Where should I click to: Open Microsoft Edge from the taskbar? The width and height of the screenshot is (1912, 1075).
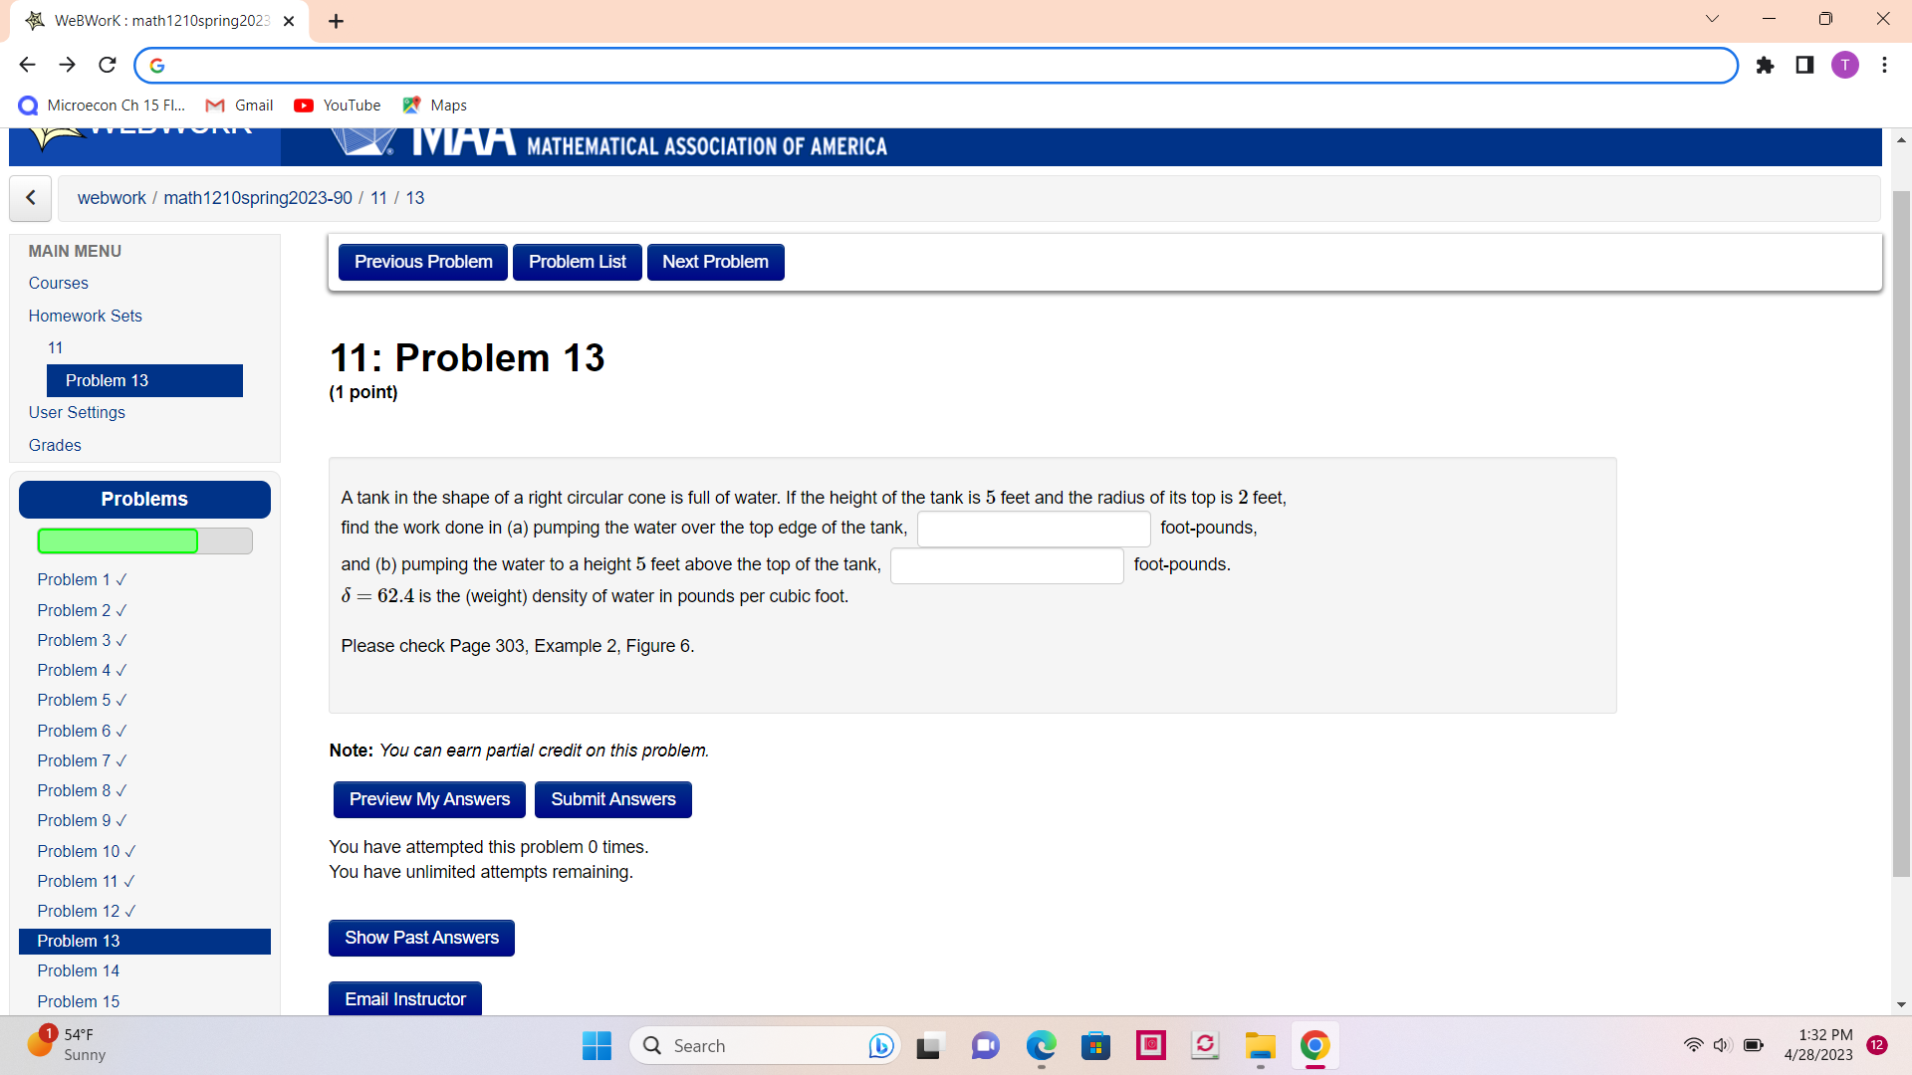click(1041, 1046)
